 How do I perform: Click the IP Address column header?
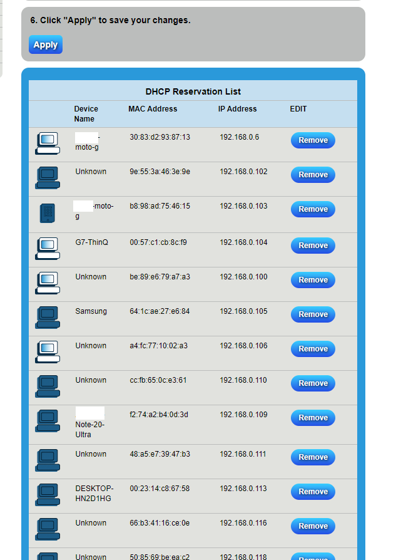[237, 109]
